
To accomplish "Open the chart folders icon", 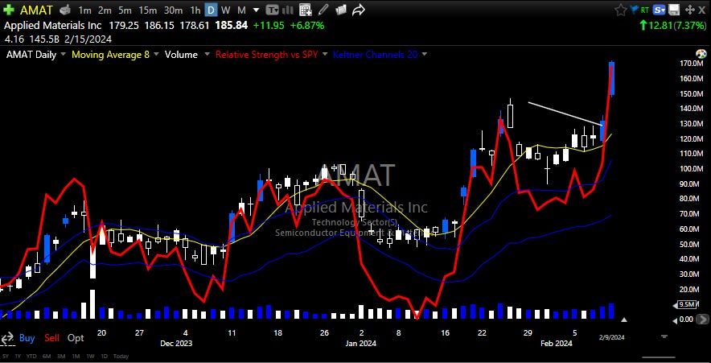I will point(340,10).
